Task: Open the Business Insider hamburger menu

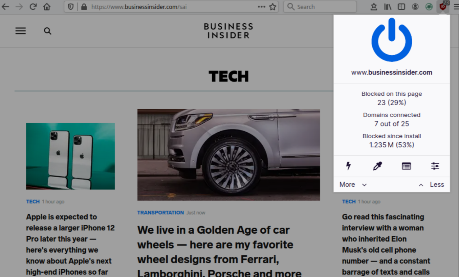Action: click(21, 31)
